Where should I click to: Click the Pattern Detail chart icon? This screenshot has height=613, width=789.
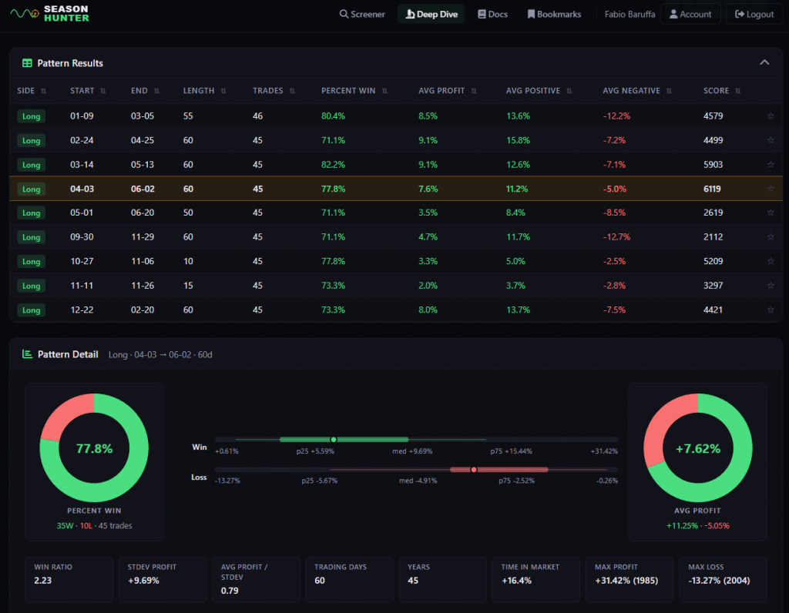[28, 354]
